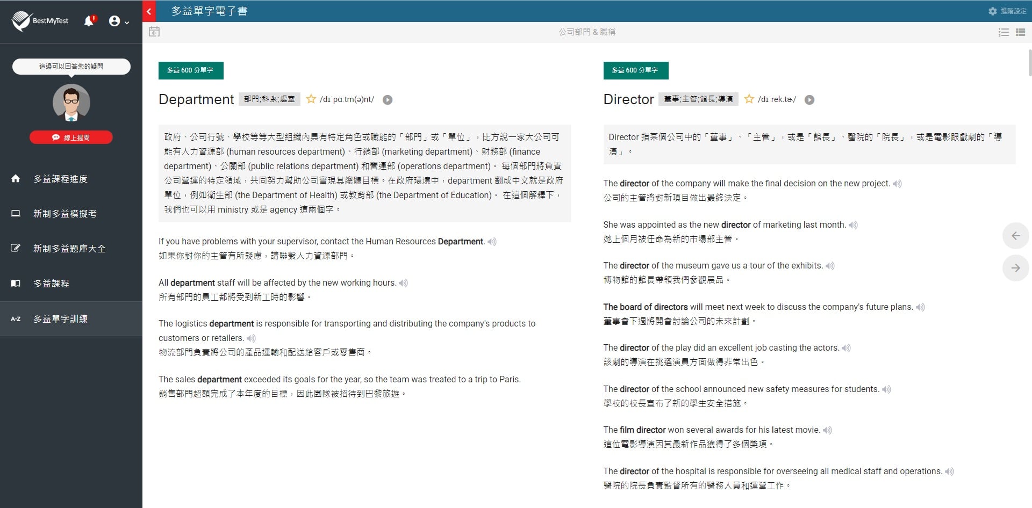Play audio for museum tour sentence
This screenshot has width=1032, height=508.
pos(830,266)
